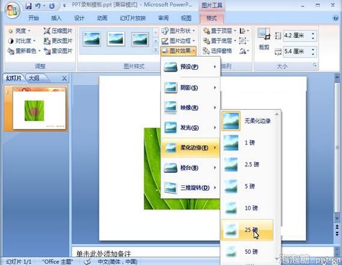Open the 映像(R) reflection submenu
The width and height of the screenshot is (342, 265).
point(191,108)
